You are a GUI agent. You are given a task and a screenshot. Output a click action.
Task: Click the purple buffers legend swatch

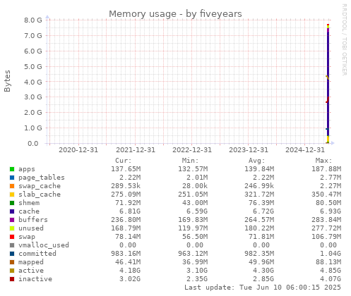pos(12,220)
